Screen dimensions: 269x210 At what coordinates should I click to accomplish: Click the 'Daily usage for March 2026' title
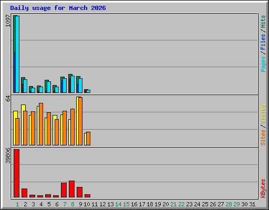point(58,8)
